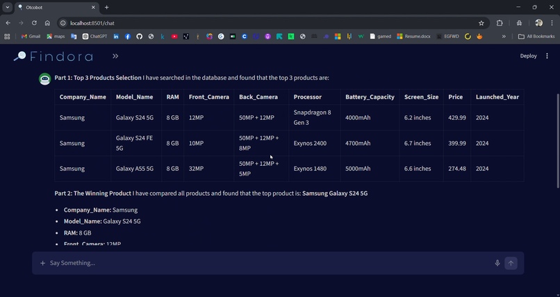Click the 'Part 2: The Winning Product' heading
Screen dimensions: 560x297
(x=93, y=193)
